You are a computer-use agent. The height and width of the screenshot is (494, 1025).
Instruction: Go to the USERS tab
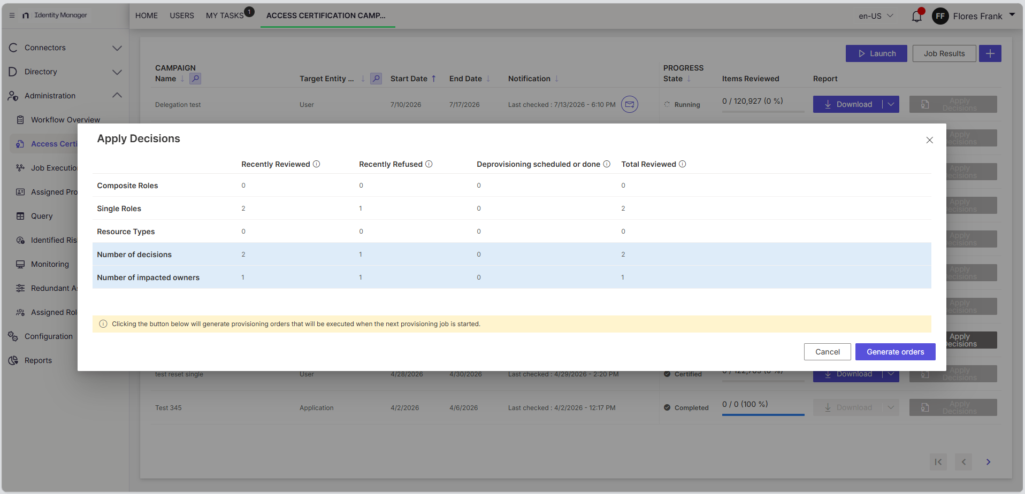click(182, 16)
